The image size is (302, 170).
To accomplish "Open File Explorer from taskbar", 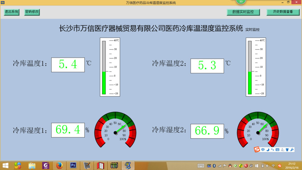I will [32, 165].
